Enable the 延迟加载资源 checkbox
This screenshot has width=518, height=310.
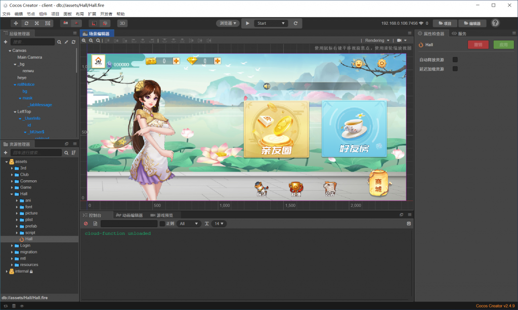tap(455, 69)
